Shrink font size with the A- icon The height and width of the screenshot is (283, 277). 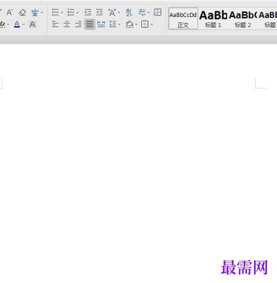pyautogui.click(x=10, y=12)
